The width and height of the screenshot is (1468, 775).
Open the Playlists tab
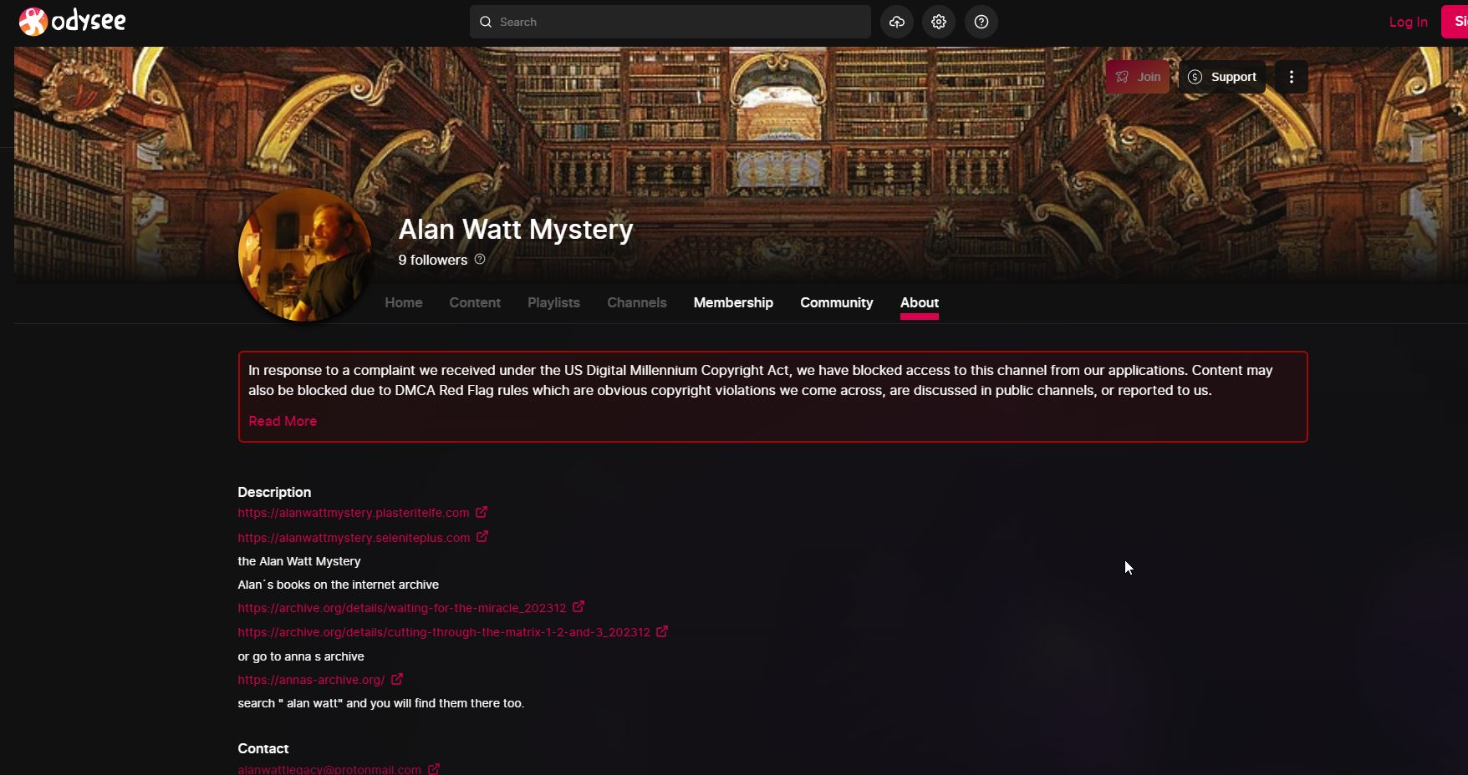(x=553, y=302)
